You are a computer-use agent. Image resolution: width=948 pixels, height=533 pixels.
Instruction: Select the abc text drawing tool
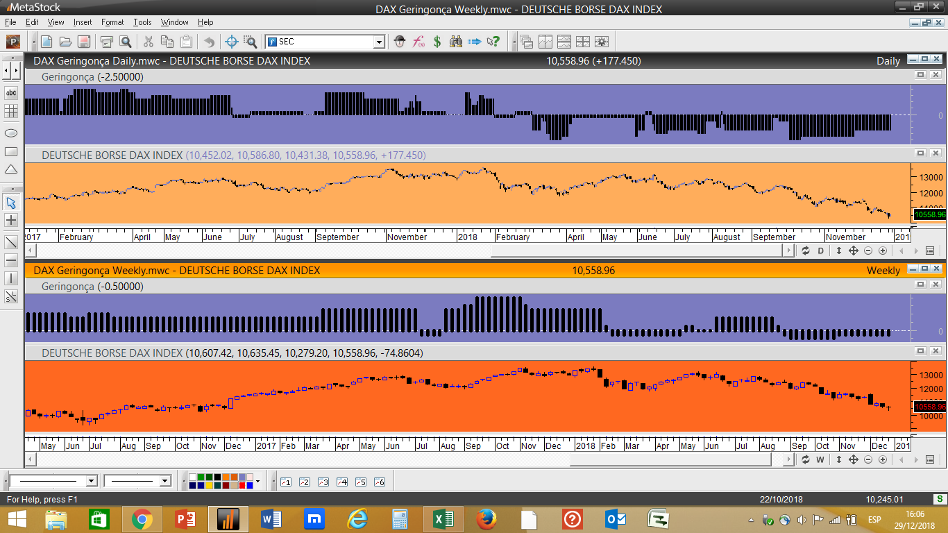(11, 92)
